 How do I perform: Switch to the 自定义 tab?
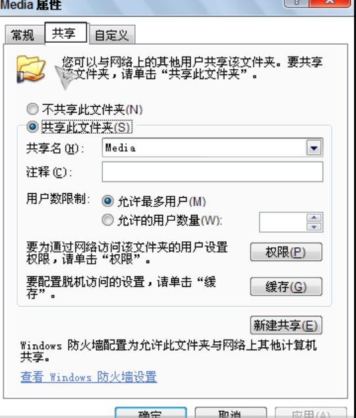112,35
